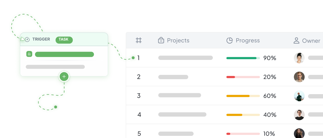This screenshot has width=323, height=138.
Task: Open the owner avatar in row 1
Action: tap(299, 58)
